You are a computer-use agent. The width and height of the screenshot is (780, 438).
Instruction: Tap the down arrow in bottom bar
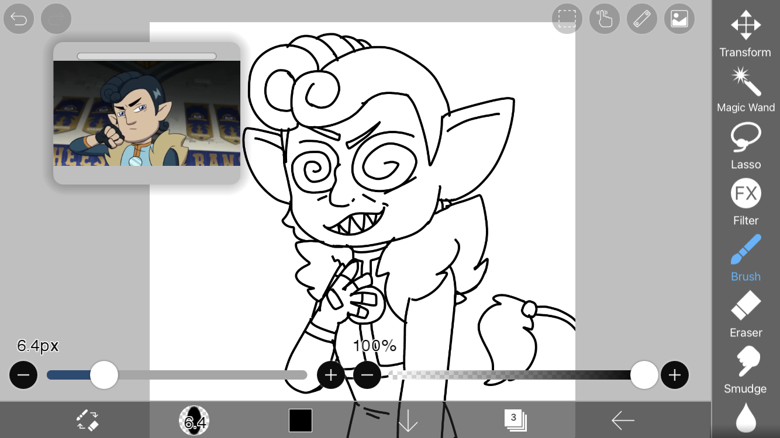click(x=408, y=420)
